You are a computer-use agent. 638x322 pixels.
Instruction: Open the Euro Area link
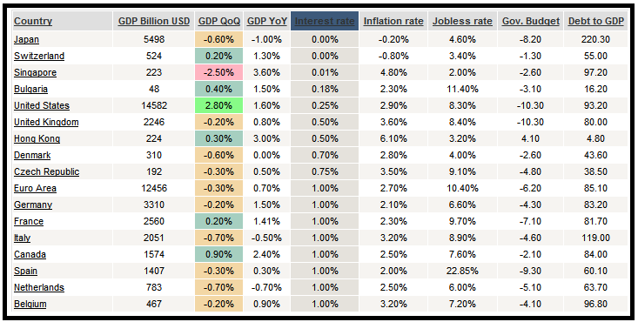pos(35,189)
